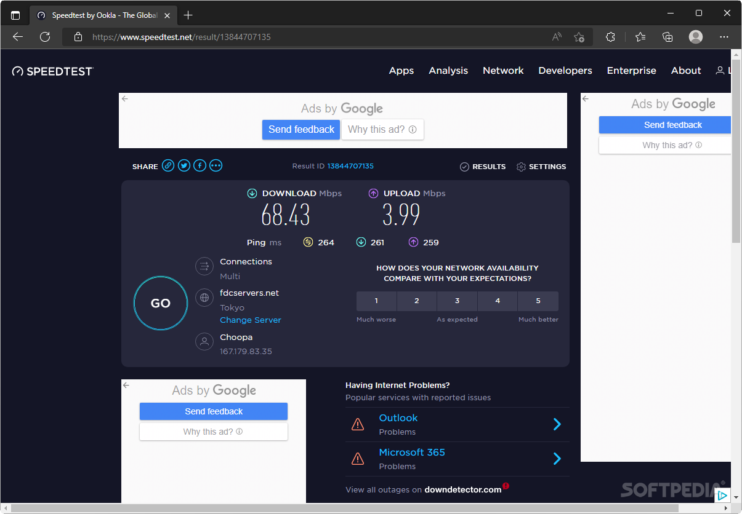Open the Apps menu item

coord(401,71)
